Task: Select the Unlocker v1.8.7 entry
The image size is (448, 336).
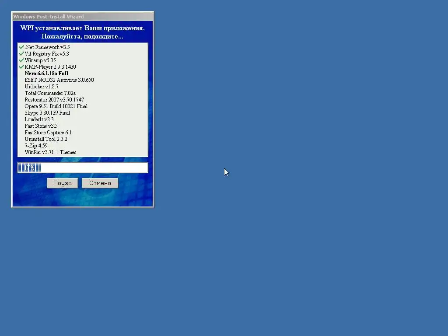Action: click(42, 87)
